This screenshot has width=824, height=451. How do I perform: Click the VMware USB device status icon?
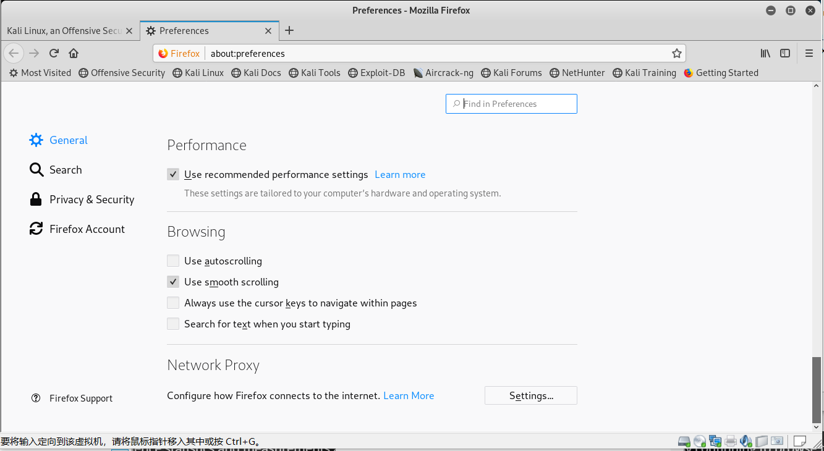(x=762, y=441)
